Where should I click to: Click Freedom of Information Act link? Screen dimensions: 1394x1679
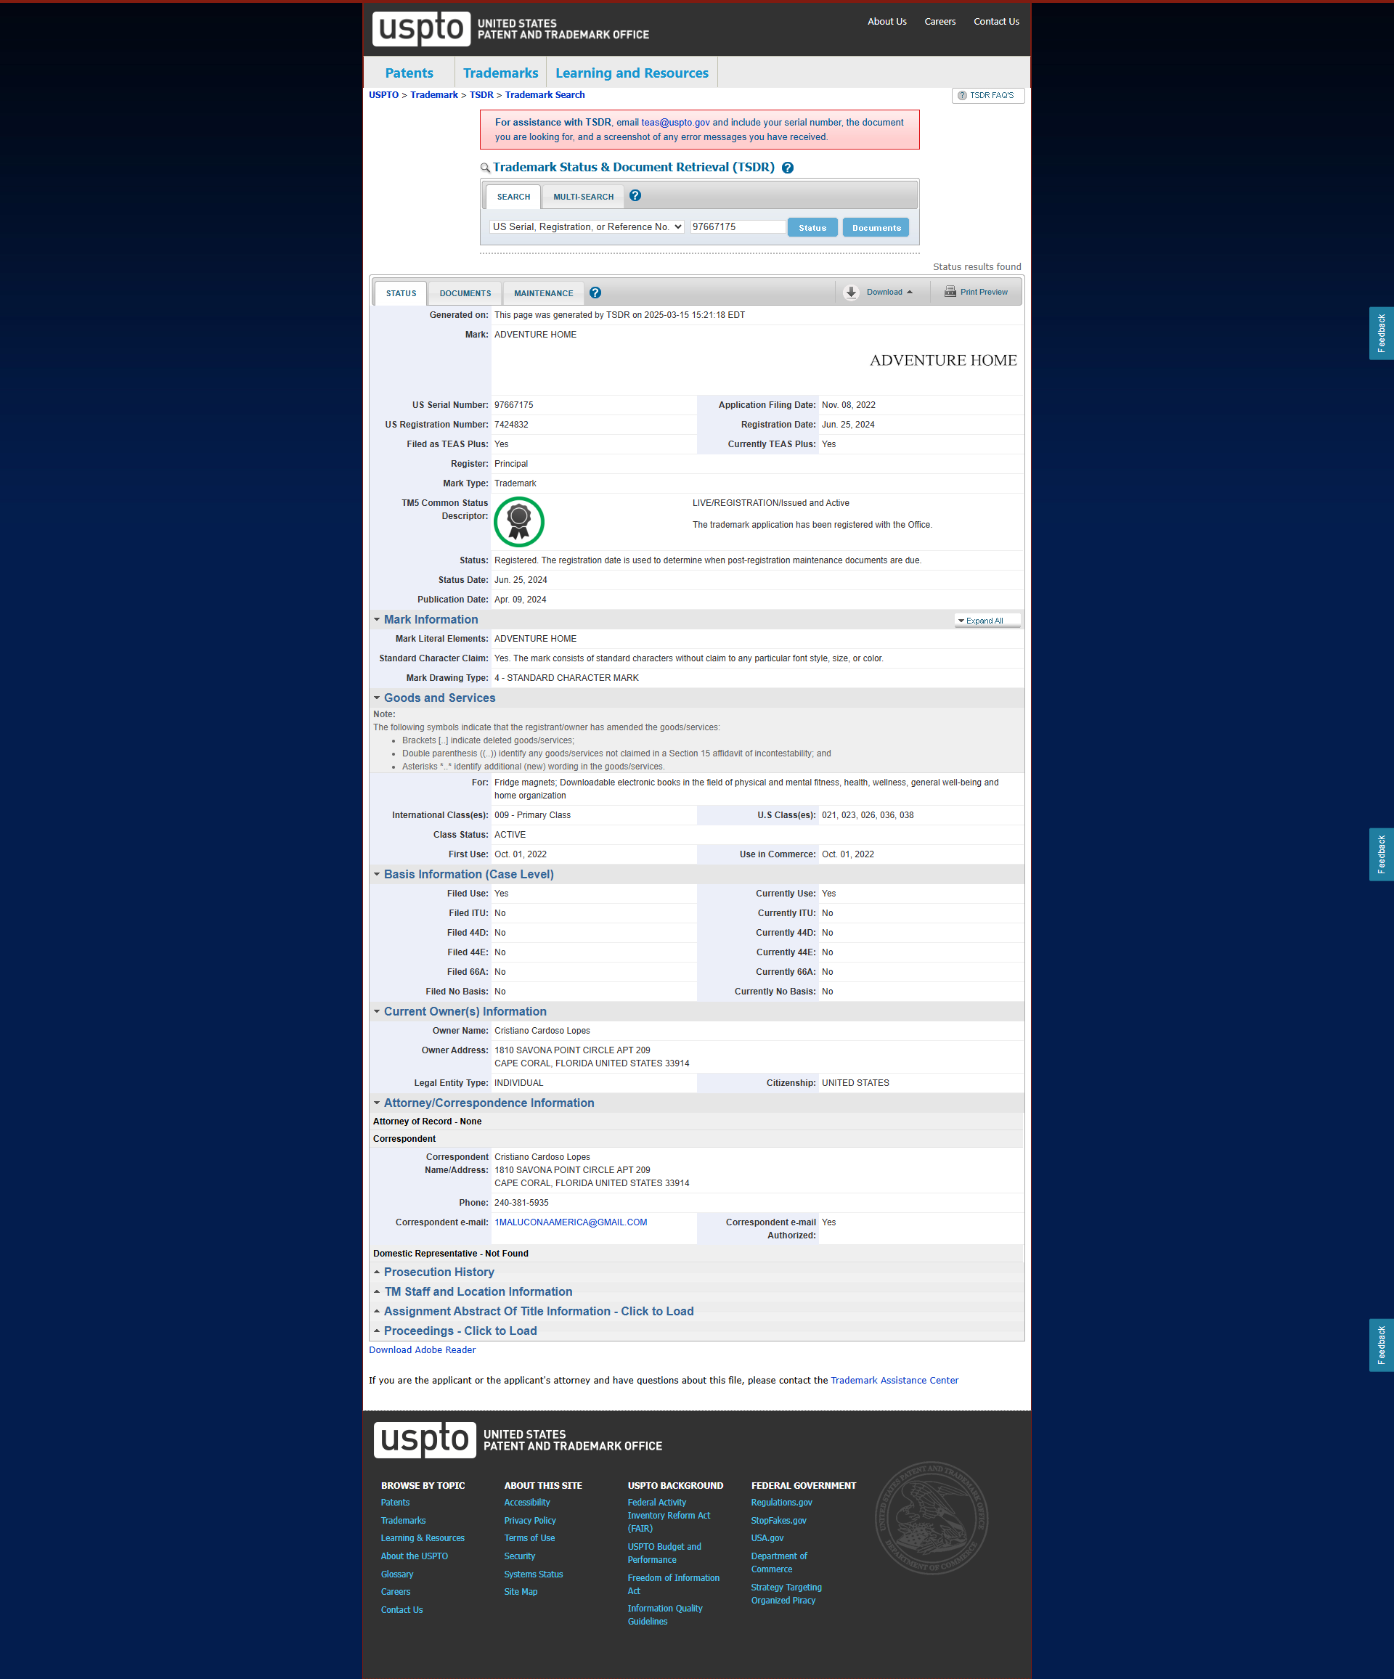[674, 1585]
